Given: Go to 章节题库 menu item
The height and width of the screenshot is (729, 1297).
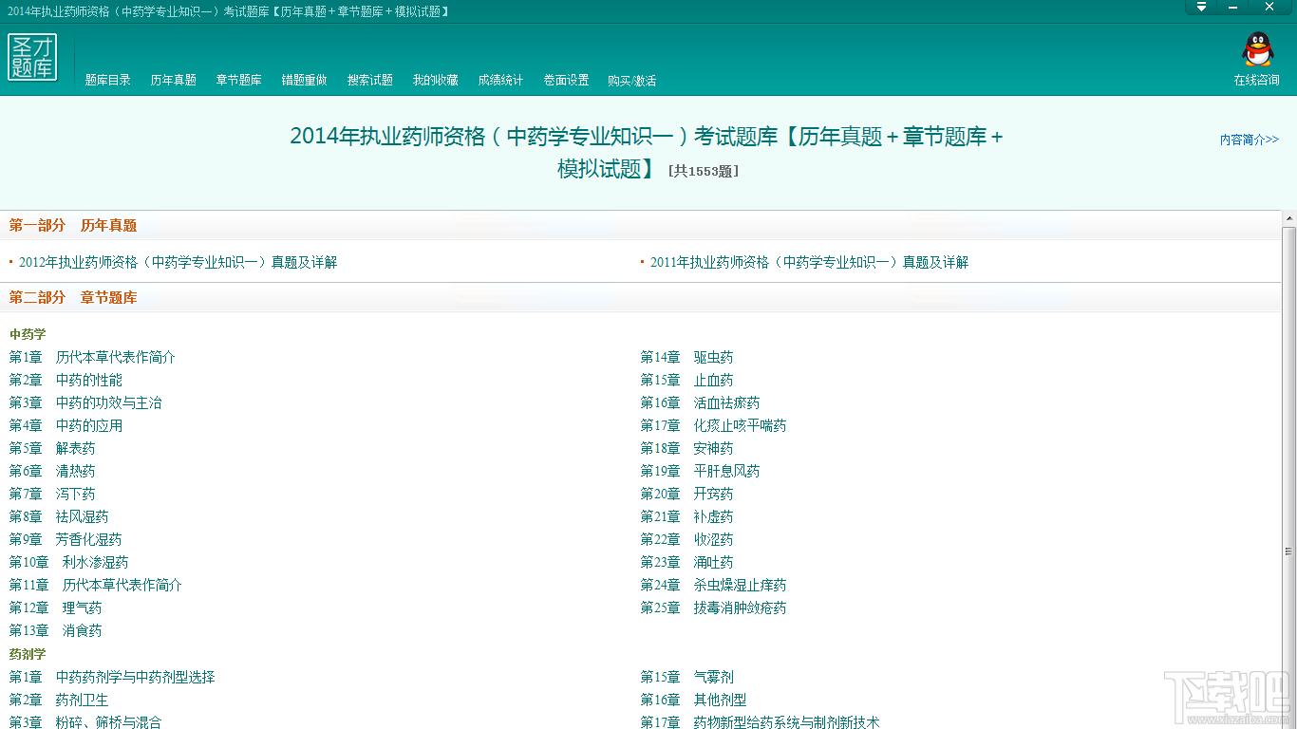Looking at the screenshot, I should click(x=239, y=81).
